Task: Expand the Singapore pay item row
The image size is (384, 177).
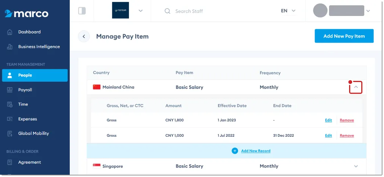Action: tap(356, 166)
